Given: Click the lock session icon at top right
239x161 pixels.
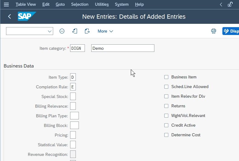Looking at the screenshot, I should (230, 5).
